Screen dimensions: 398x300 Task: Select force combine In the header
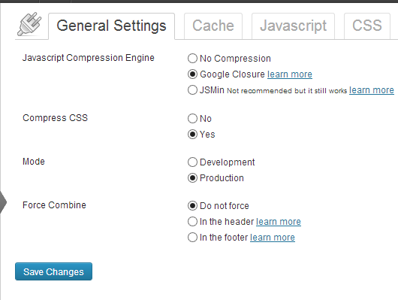[192, 222]
